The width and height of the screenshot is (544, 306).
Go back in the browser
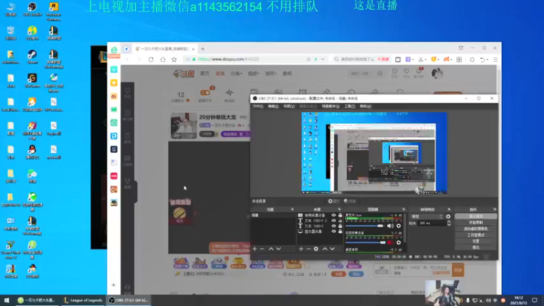[x=127, y=59]
